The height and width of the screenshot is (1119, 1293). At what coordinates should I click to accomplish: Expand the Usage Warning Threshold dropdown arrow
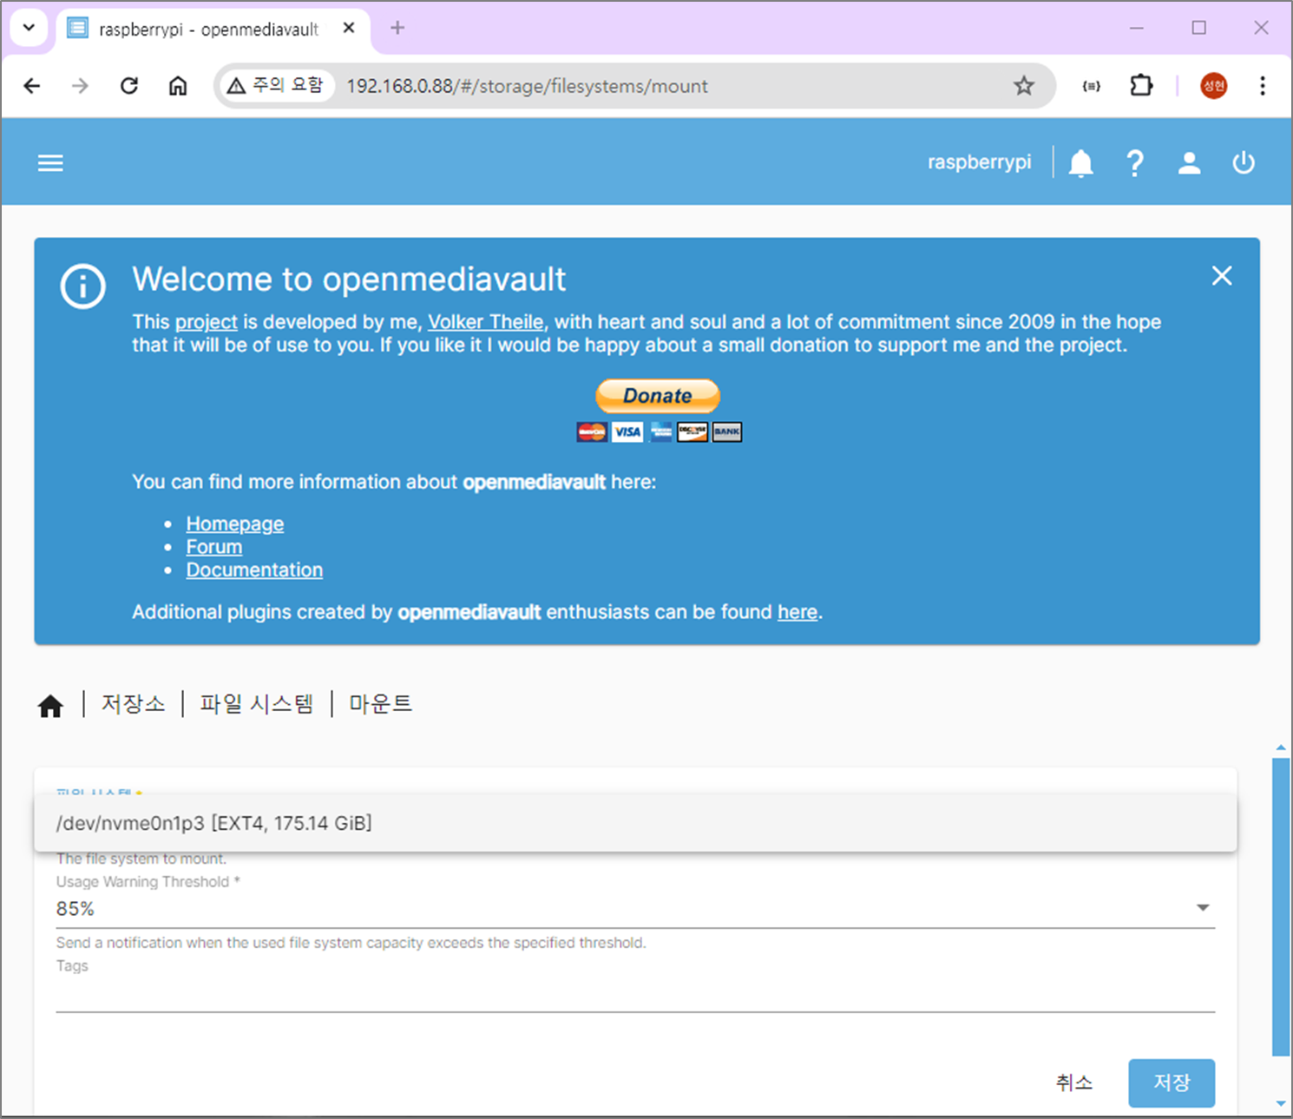pyautogui.click(x=1203, y=908)
